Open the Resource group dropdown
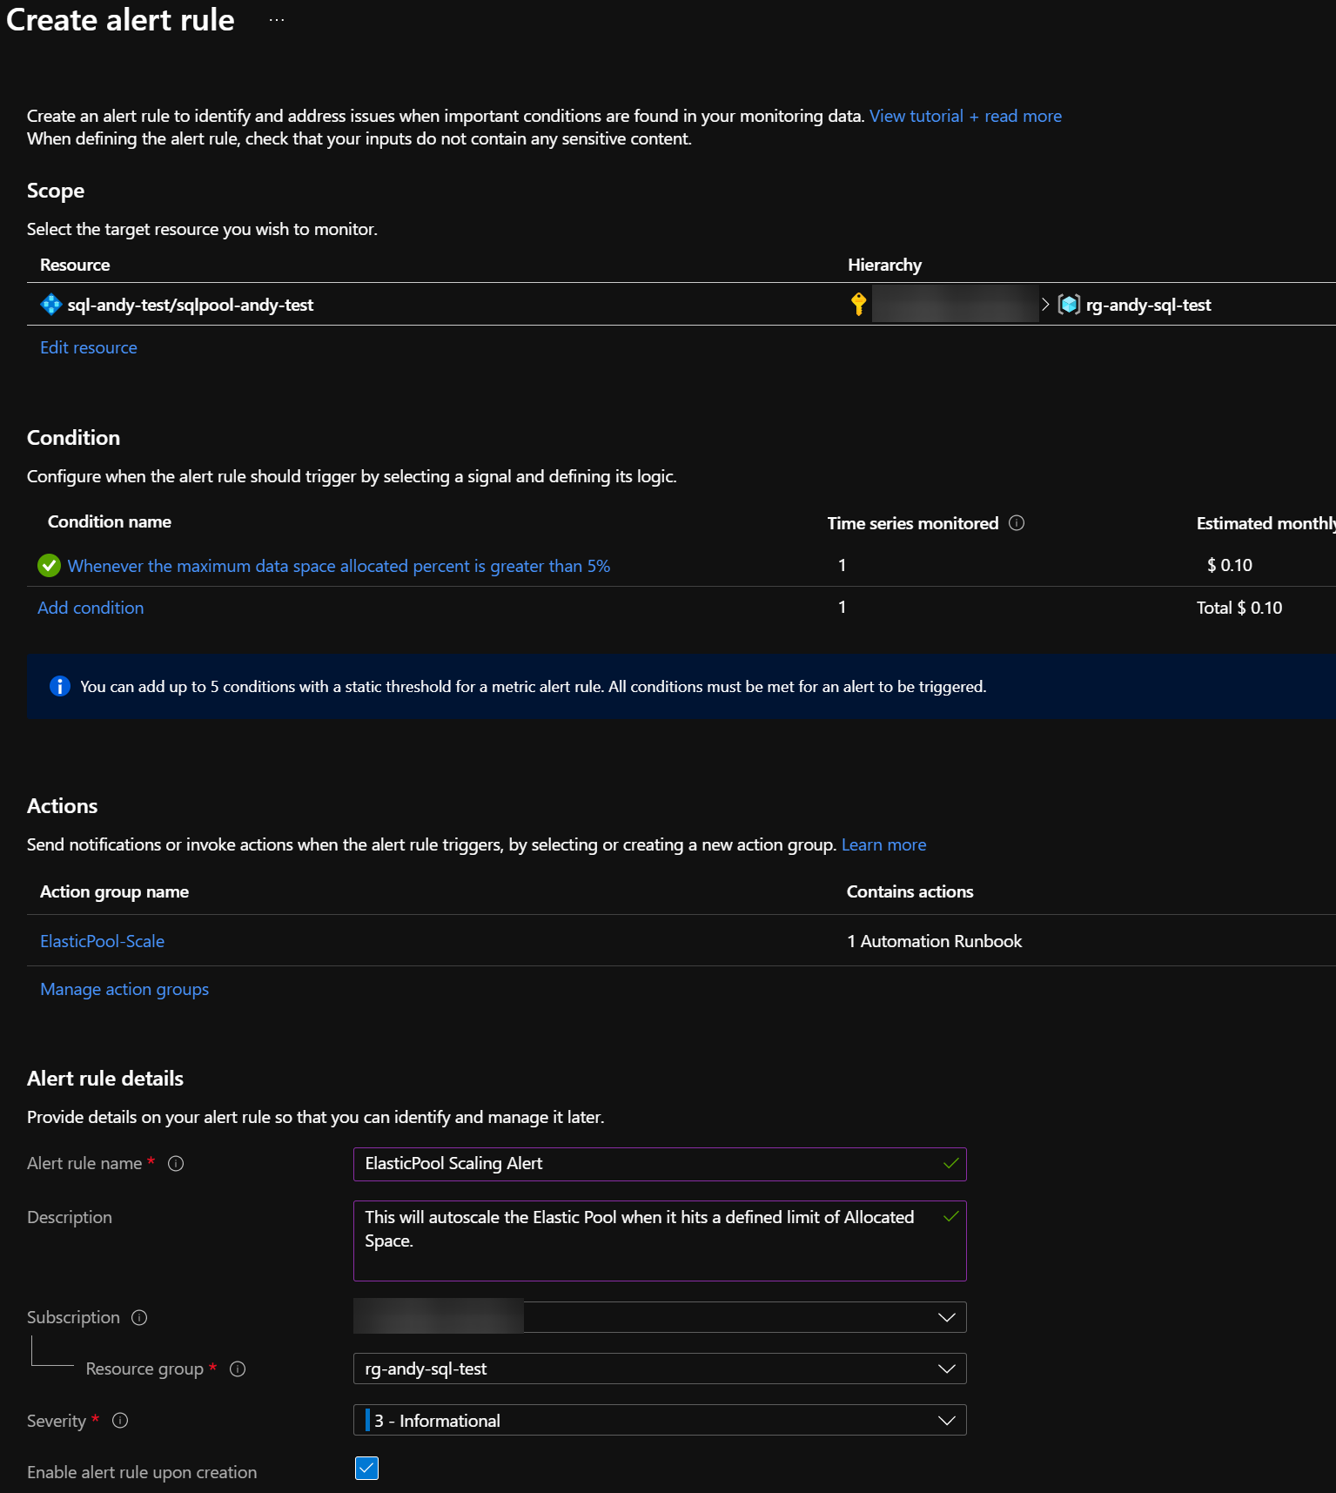 [660, 1369]
